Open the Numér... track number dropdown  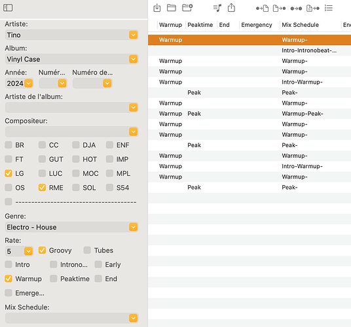pos(62,83)
